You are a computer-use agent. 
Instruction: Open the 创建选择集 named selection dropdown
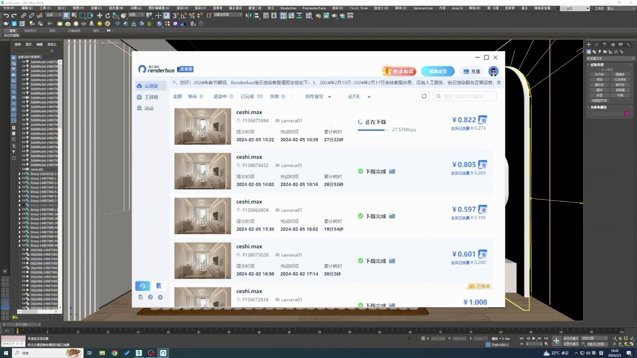228,15
